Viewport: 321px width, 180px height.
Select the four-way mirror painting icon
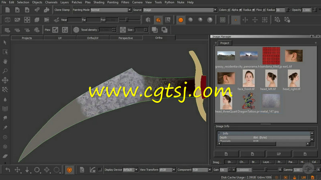point(265,20)
